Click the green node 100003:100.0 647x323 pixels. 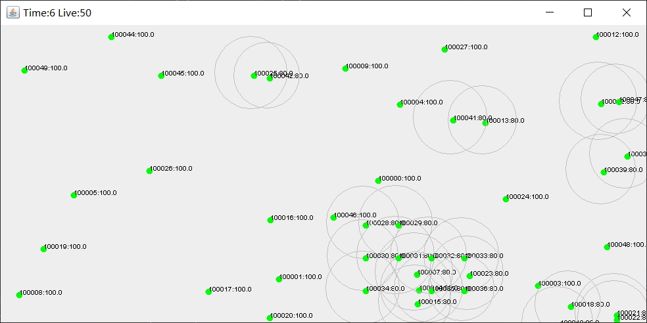coord(538,286)
